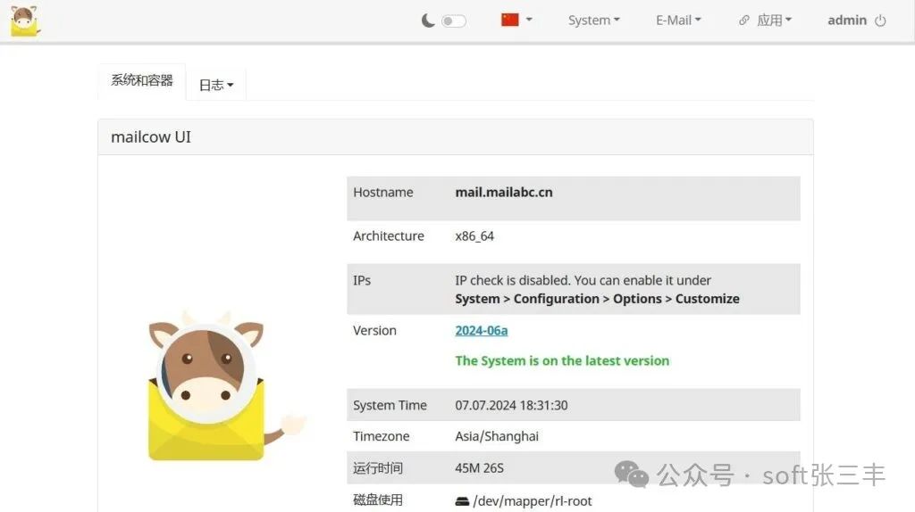Toggle the dark mode switch
The image size is (915, 512).
453,21
